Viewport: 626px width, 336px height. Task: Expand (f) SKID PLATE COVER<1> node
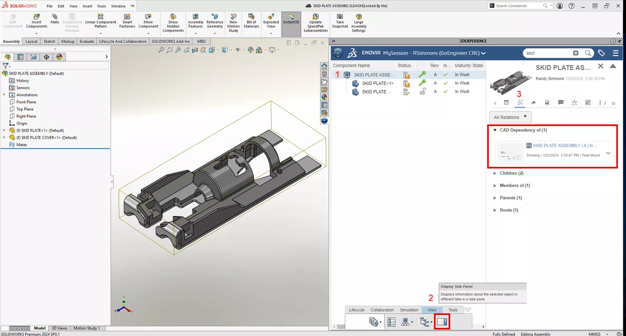point(4,138)
